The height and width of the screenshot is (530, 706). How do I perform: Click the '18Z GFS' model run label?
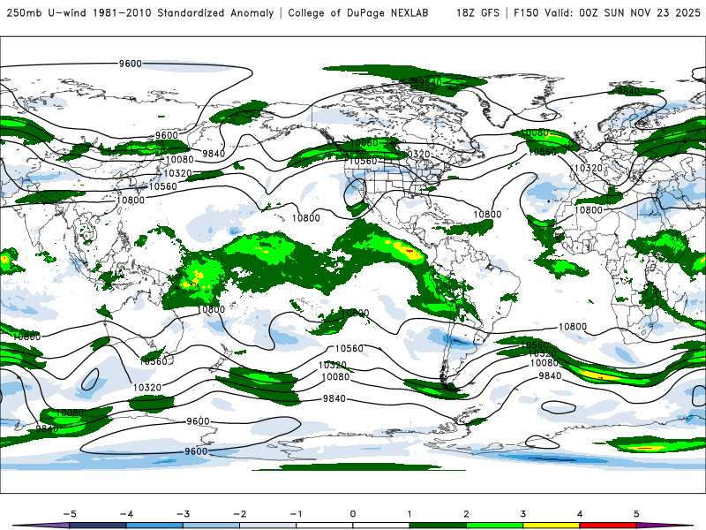[477, 12]
